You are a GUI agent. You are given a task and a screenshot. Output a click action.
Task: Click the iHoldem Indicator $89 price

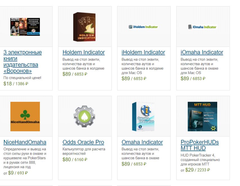134,79
